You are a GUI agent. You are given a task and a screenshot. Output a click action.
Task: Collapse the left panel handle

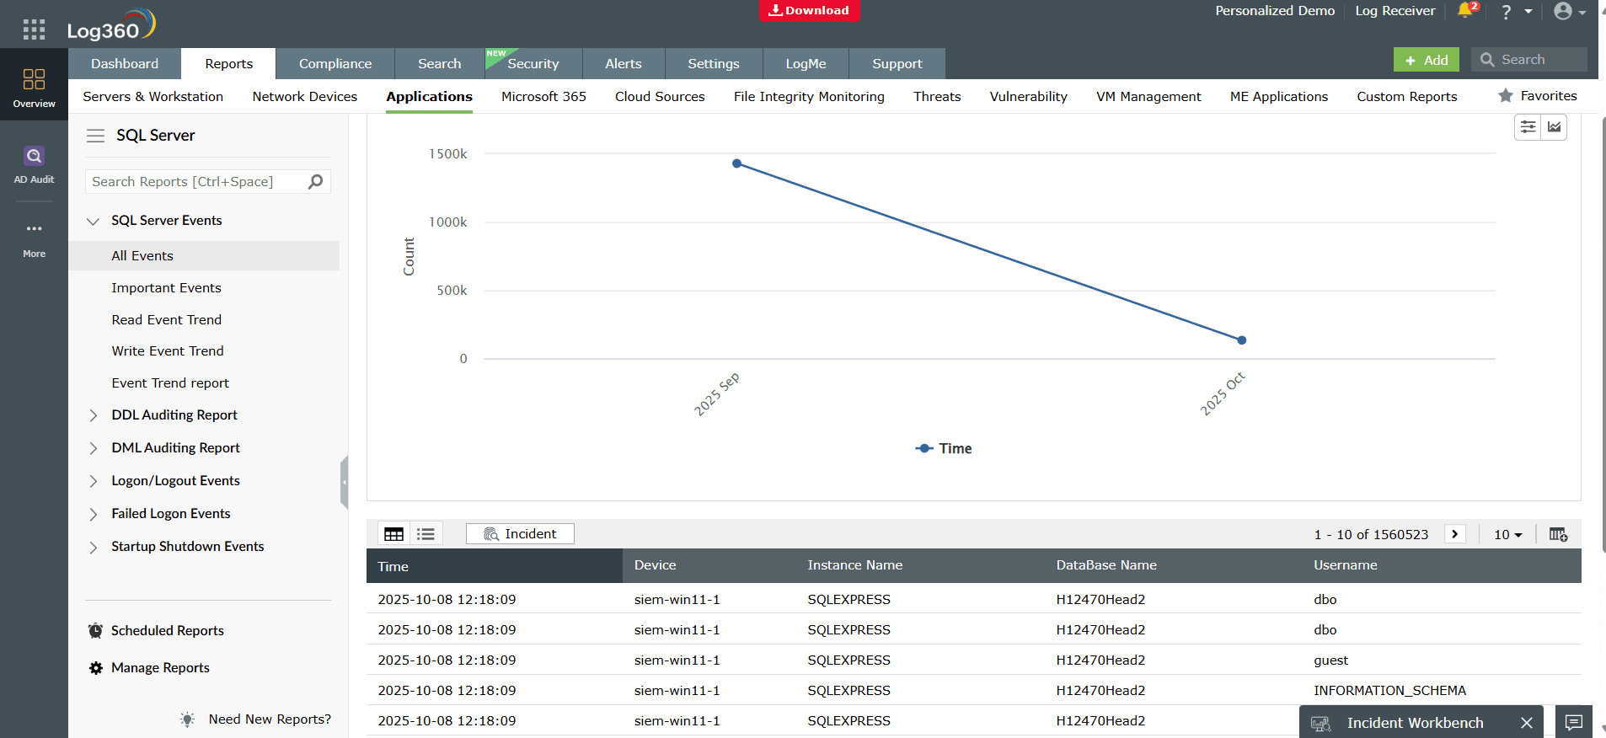pos(344,482)
